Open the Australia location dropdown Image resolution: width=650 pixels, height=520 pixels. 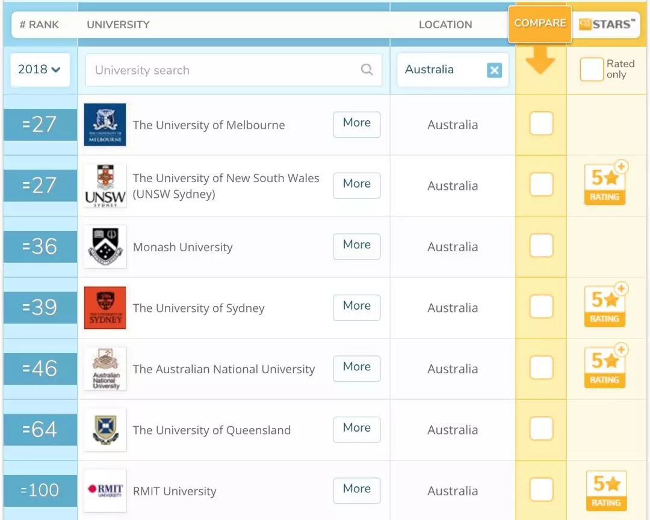(x=442, y=70)
